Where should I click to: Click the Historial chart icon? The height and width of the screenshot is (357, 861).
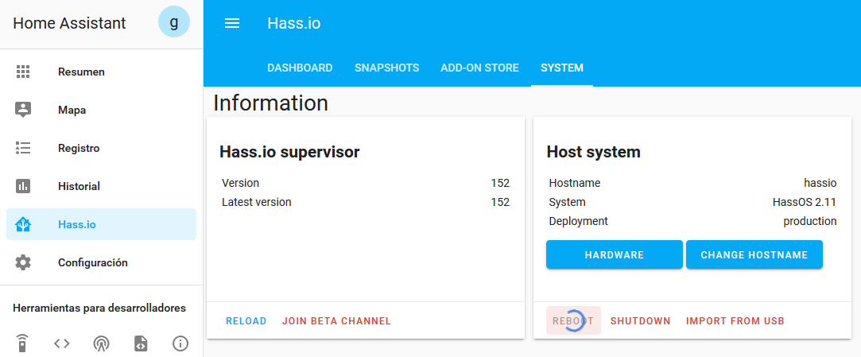point(22,186)
